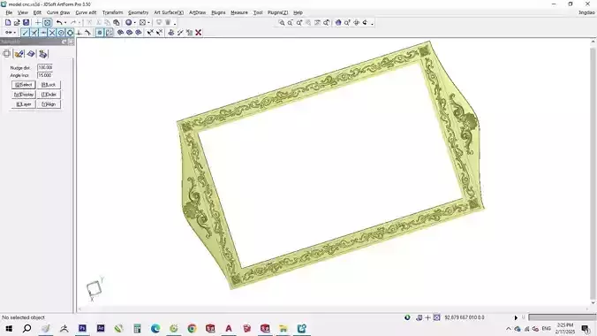Click the status bar green circle icon

click(x=407, y=317)
